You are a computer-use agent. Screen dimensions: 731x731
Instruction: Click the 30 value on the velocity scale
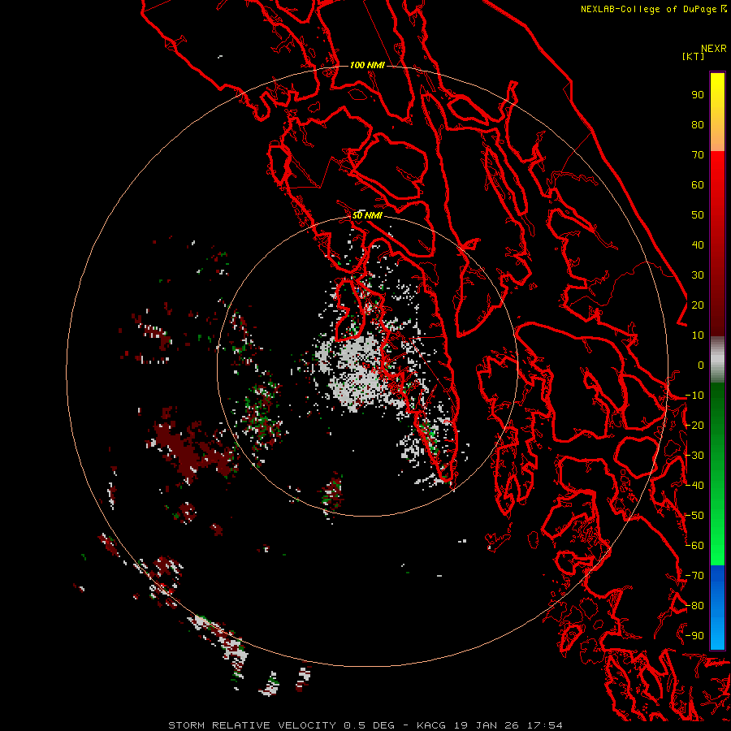(698, 275)
